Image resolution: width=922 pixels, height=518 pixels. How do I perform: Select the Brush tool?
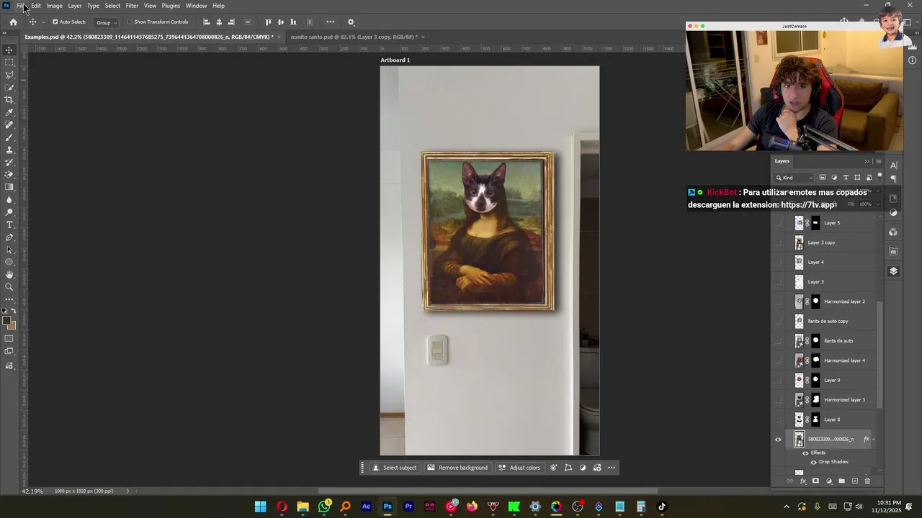click(9, 137)
